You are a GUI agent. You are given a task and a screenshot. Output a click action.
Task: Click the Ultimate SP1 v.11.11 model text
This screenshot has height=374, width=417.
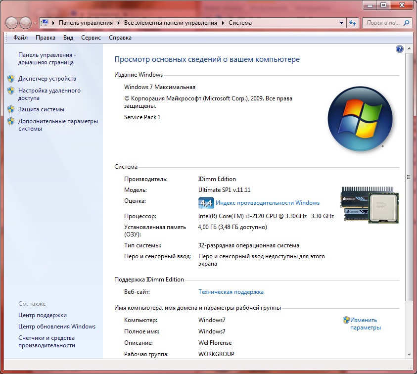[224, 189]
